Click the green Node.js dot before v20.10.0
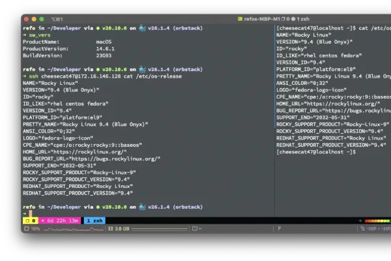391x261 pixels. 98,29
